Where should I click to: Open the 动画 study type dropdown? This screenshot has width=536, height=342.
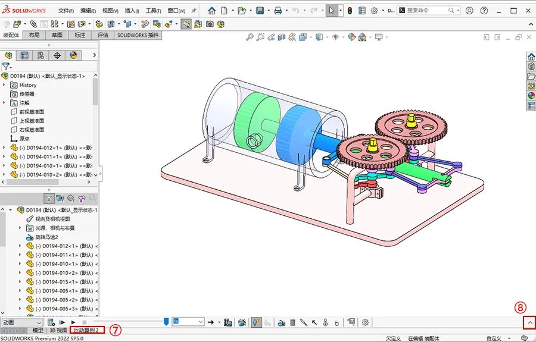point(22,322)
